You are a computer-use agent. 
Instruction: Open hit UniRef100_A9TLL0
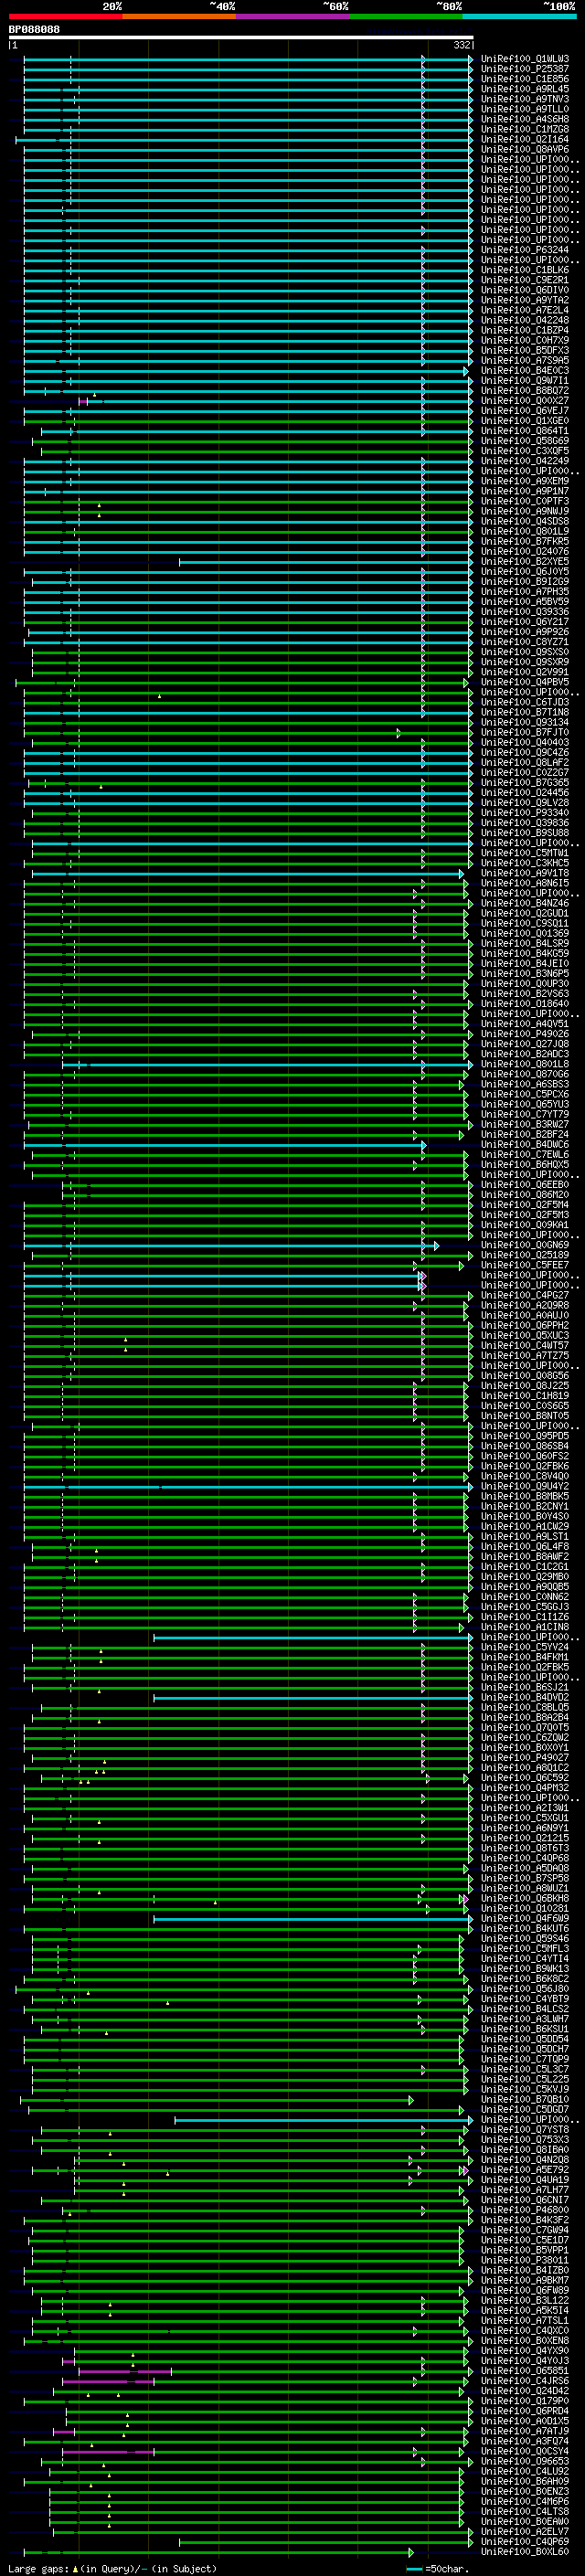pos(525,109)
